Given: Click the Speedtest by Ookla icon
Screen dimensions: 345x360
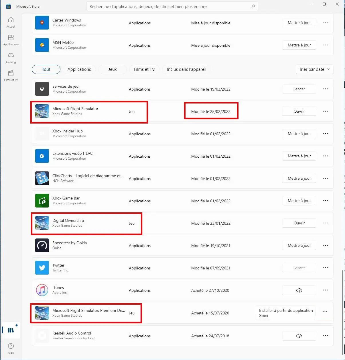Looking at the screenshot, I should tap(42, 245).
